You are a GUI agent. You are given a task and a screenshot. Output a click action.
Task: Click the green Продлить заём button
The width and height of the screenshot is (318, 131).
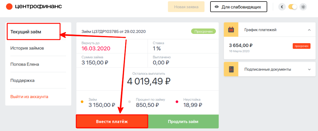pyautogui.click(x=183, y=121)
